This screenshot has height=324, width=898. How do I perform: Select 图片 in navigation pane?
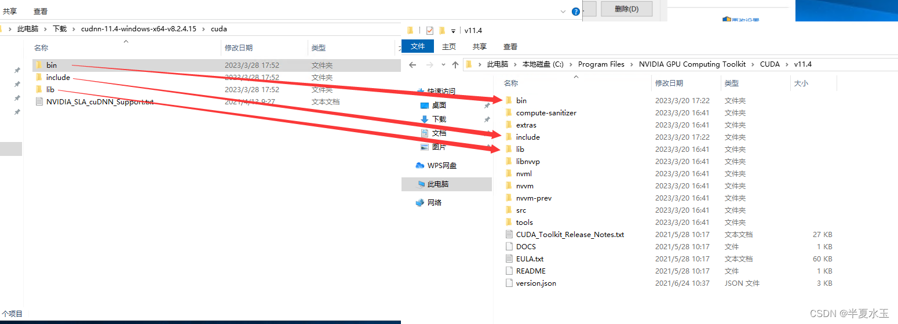[439, 147]
